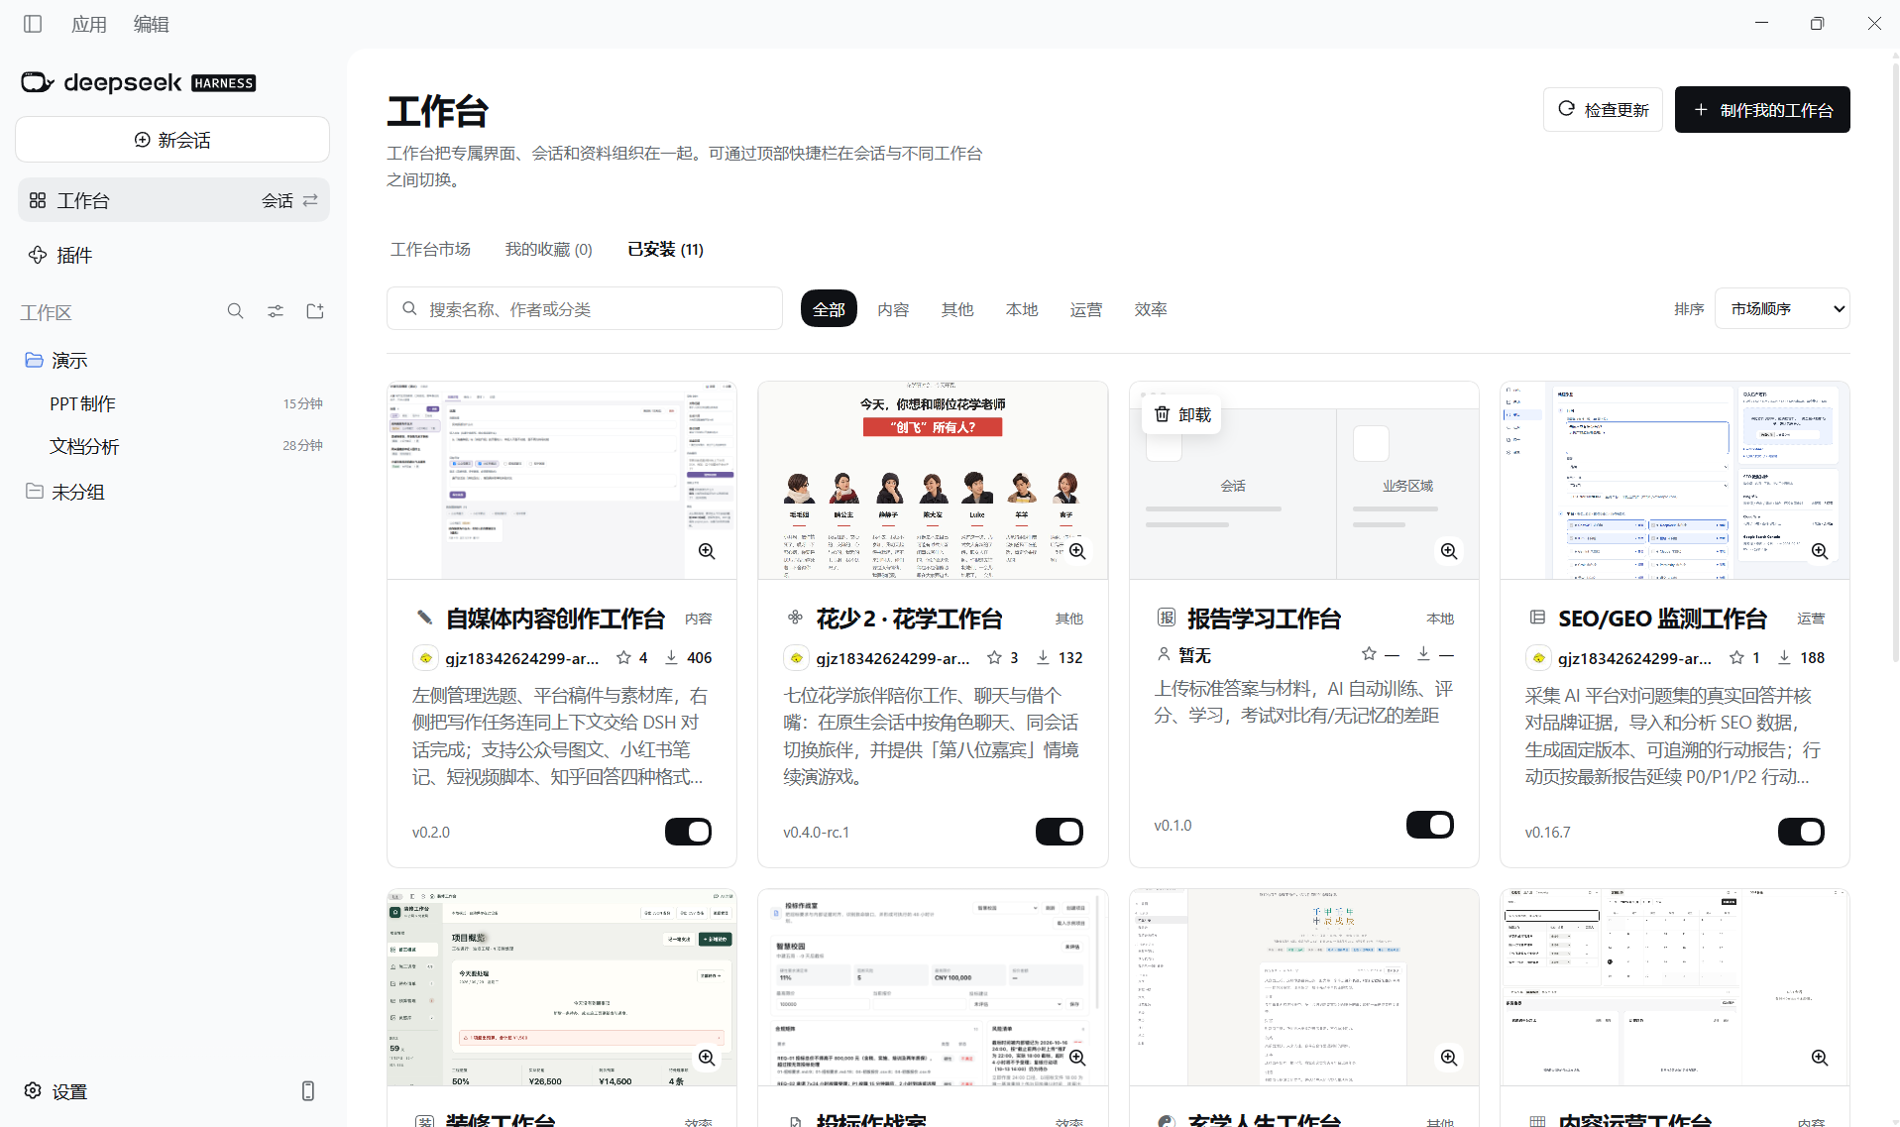Zoom preview of 报告学习工作台

(1449, 551)
